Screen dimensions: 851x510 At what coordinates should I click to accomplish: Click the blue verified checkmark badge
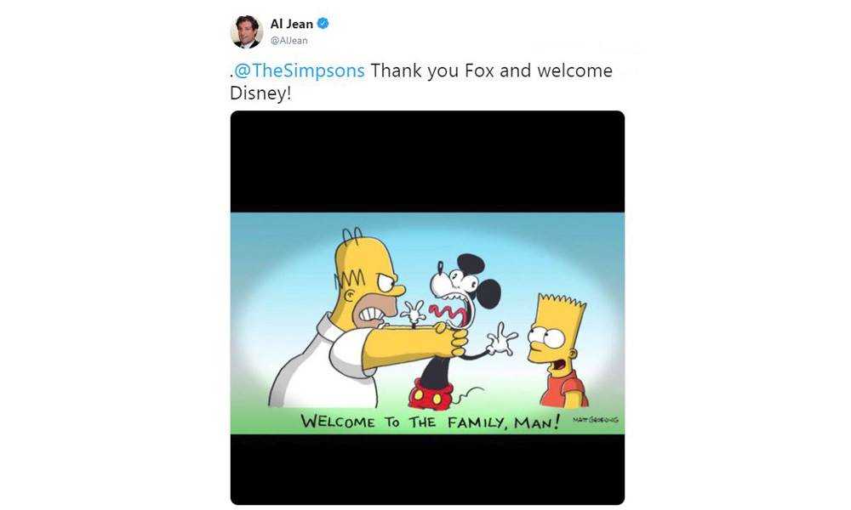323,23
